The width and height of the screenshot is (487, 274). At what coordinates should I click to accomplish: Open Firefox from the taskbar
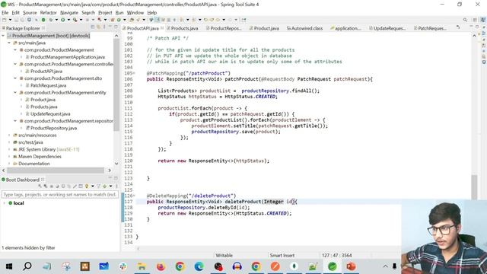[x=161, y=266]
